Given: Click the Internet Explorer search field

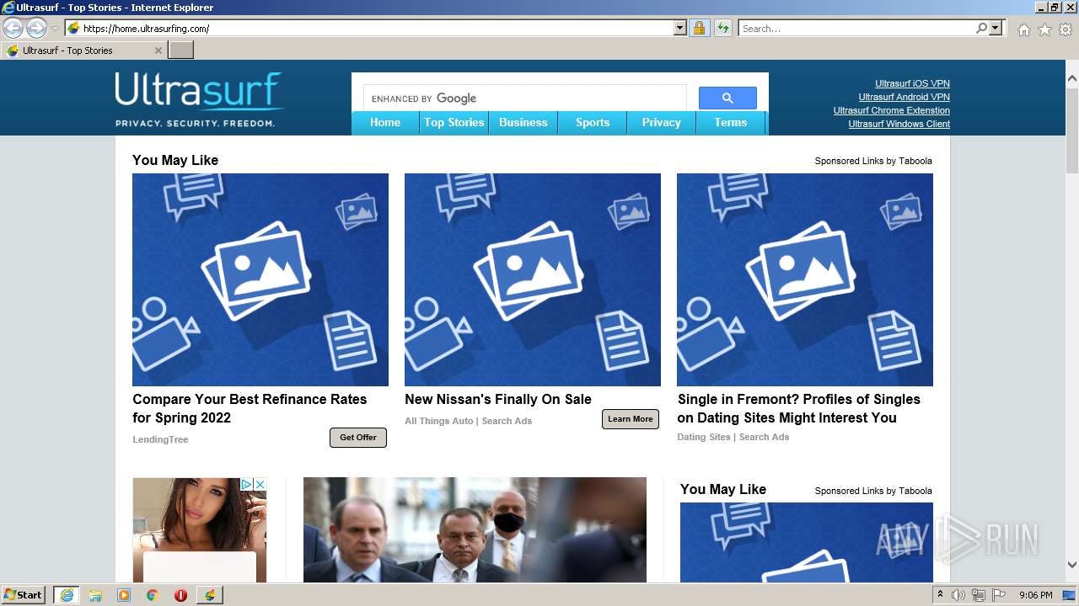Looking at the screenshot, I should coord(856,29).
